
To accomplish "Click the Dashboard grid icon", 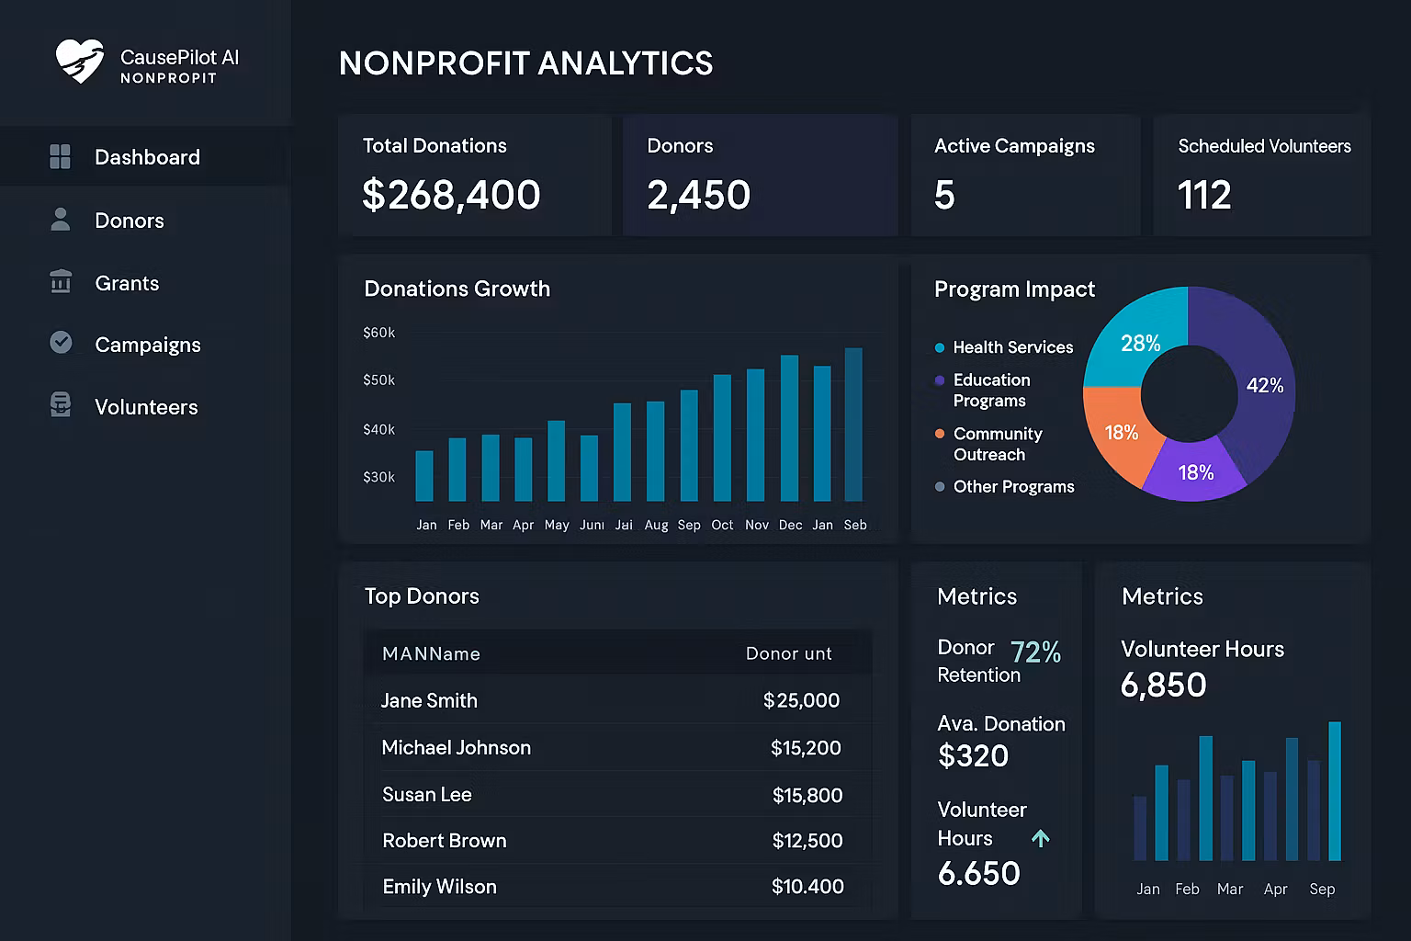I will pos(60,157).
